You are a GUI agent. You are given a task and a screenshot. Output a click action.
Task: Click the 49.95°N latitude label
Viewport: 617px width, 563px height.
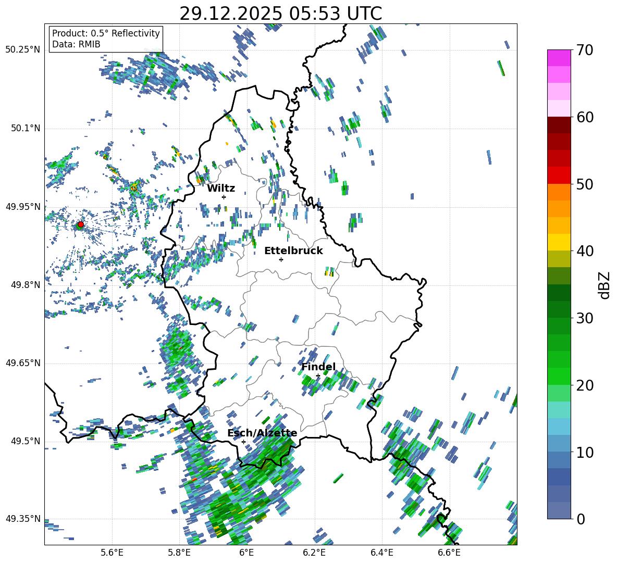point(23,207)
